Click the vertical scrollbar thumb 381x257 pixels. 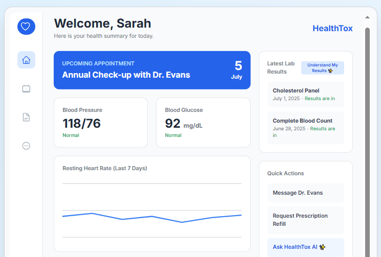pyautogui.click(x=367, y=142)
